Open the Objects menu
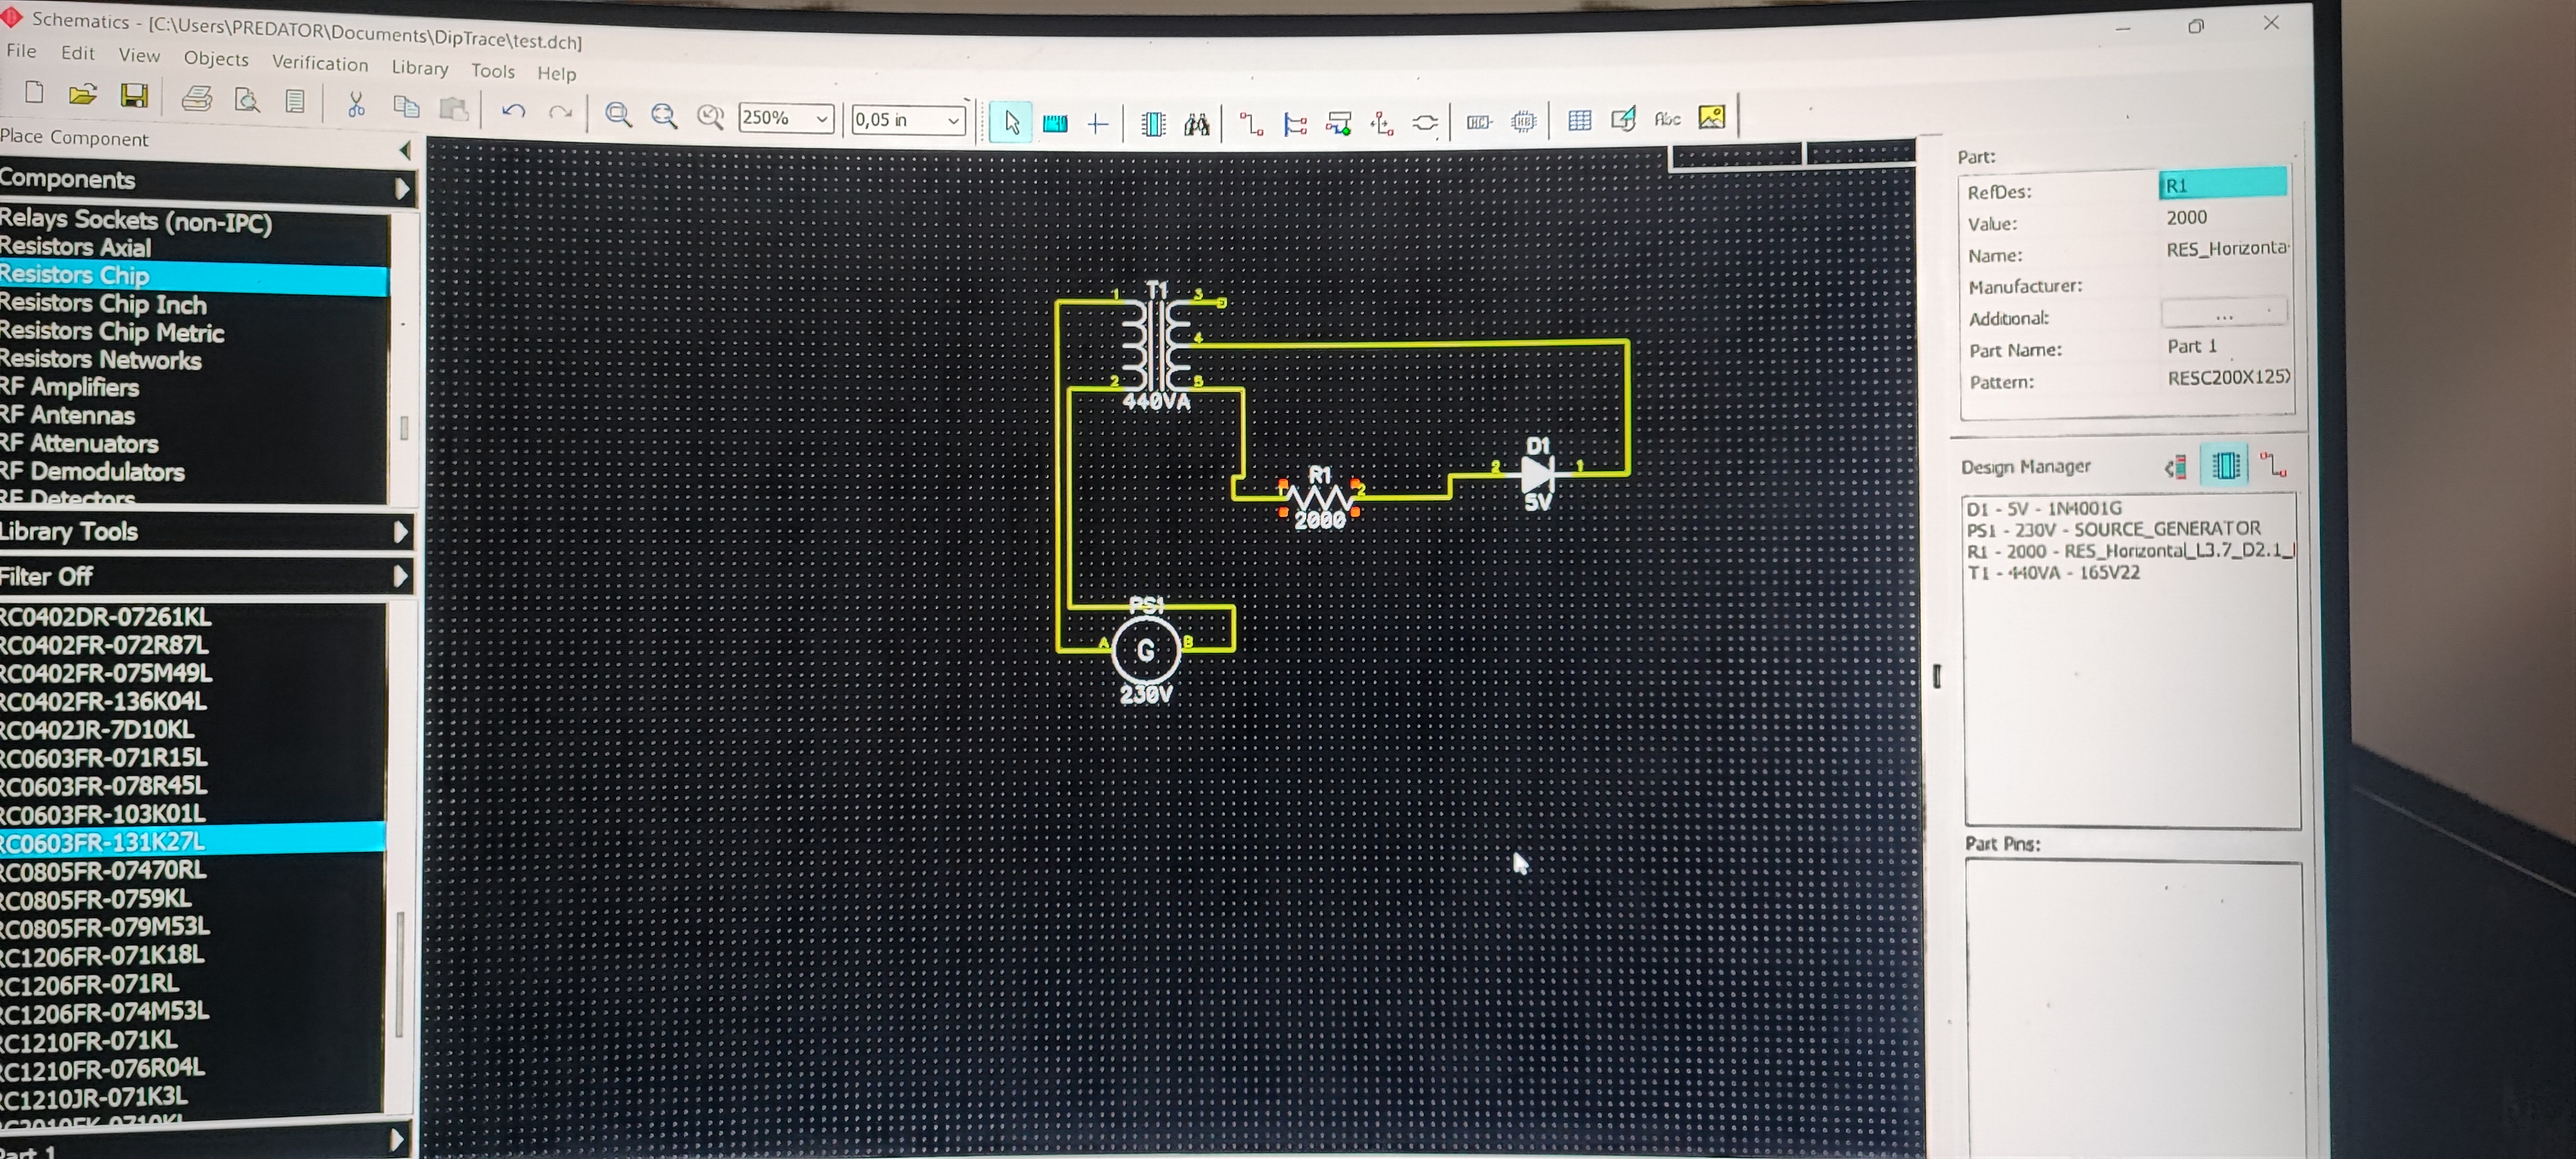This screenshot has height=1159, width=2576. coord(215,58)
